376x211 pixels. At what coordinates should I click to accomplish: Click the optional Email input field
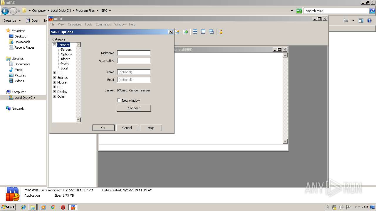(x=134, y=80)
